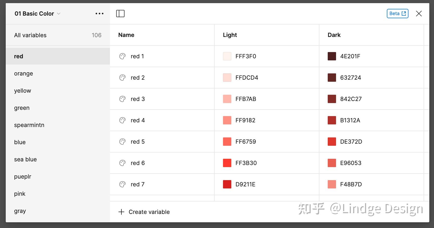
Task: Select the sea blue group
Action: [x=25, y=160]
